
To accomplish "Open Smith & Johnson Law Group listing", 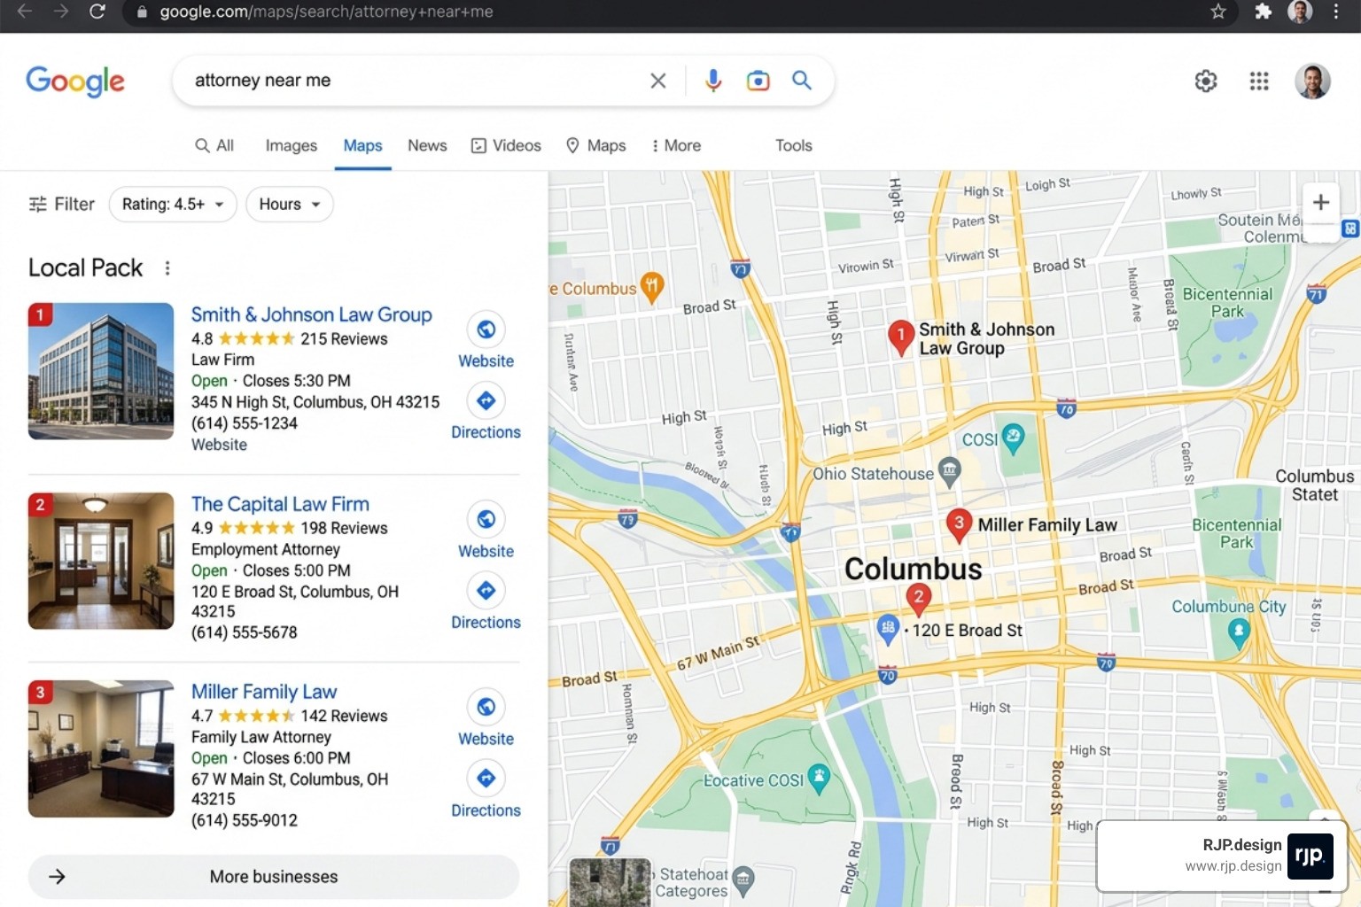I will pyautogui.click(x=312, y=314).
